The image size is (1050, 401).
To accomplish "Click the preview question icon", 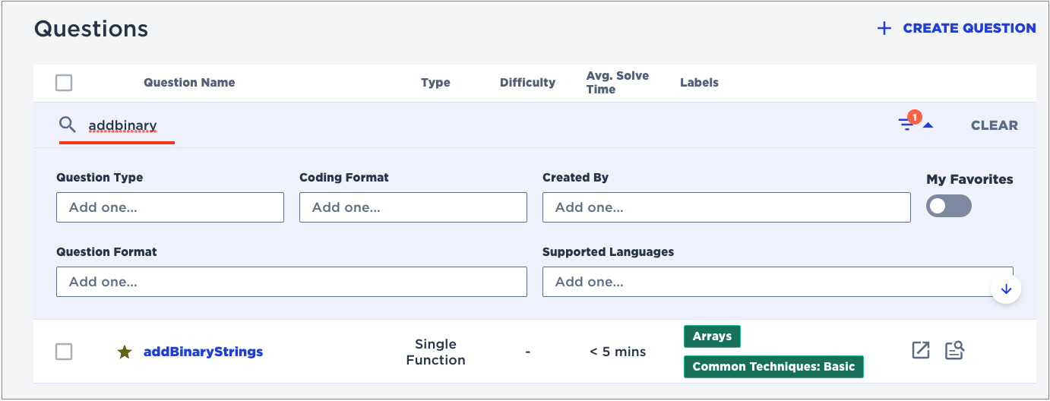I will coord(954,350).
